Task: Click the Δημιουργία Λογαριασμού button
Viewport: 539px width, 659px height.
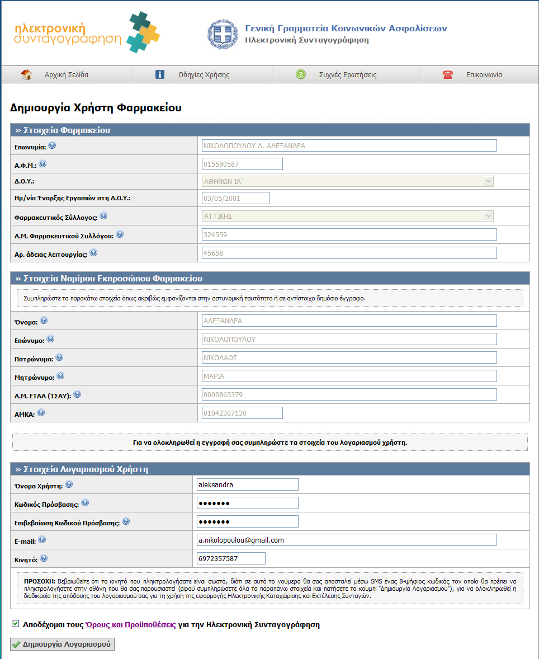Action: pyautogui.click(x=62, y=644)
